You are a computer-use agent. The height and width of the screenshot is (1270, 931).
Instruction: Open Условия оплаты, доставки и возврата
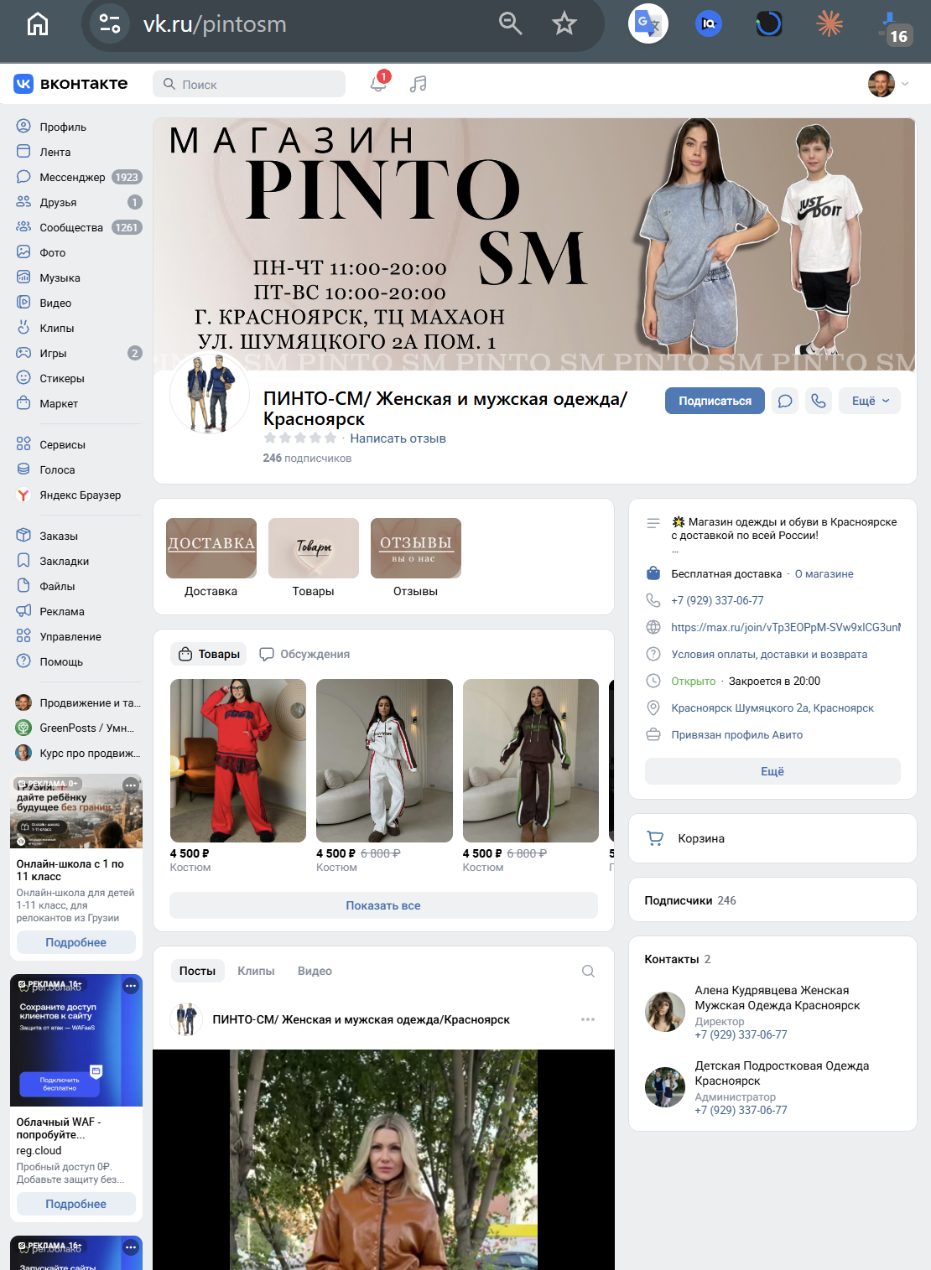point(769,654)
